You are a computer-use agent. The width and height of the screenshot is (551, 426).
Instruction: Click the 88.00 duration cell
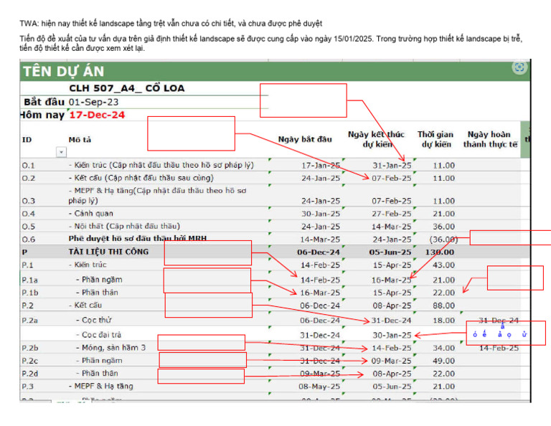coord(443,306)
